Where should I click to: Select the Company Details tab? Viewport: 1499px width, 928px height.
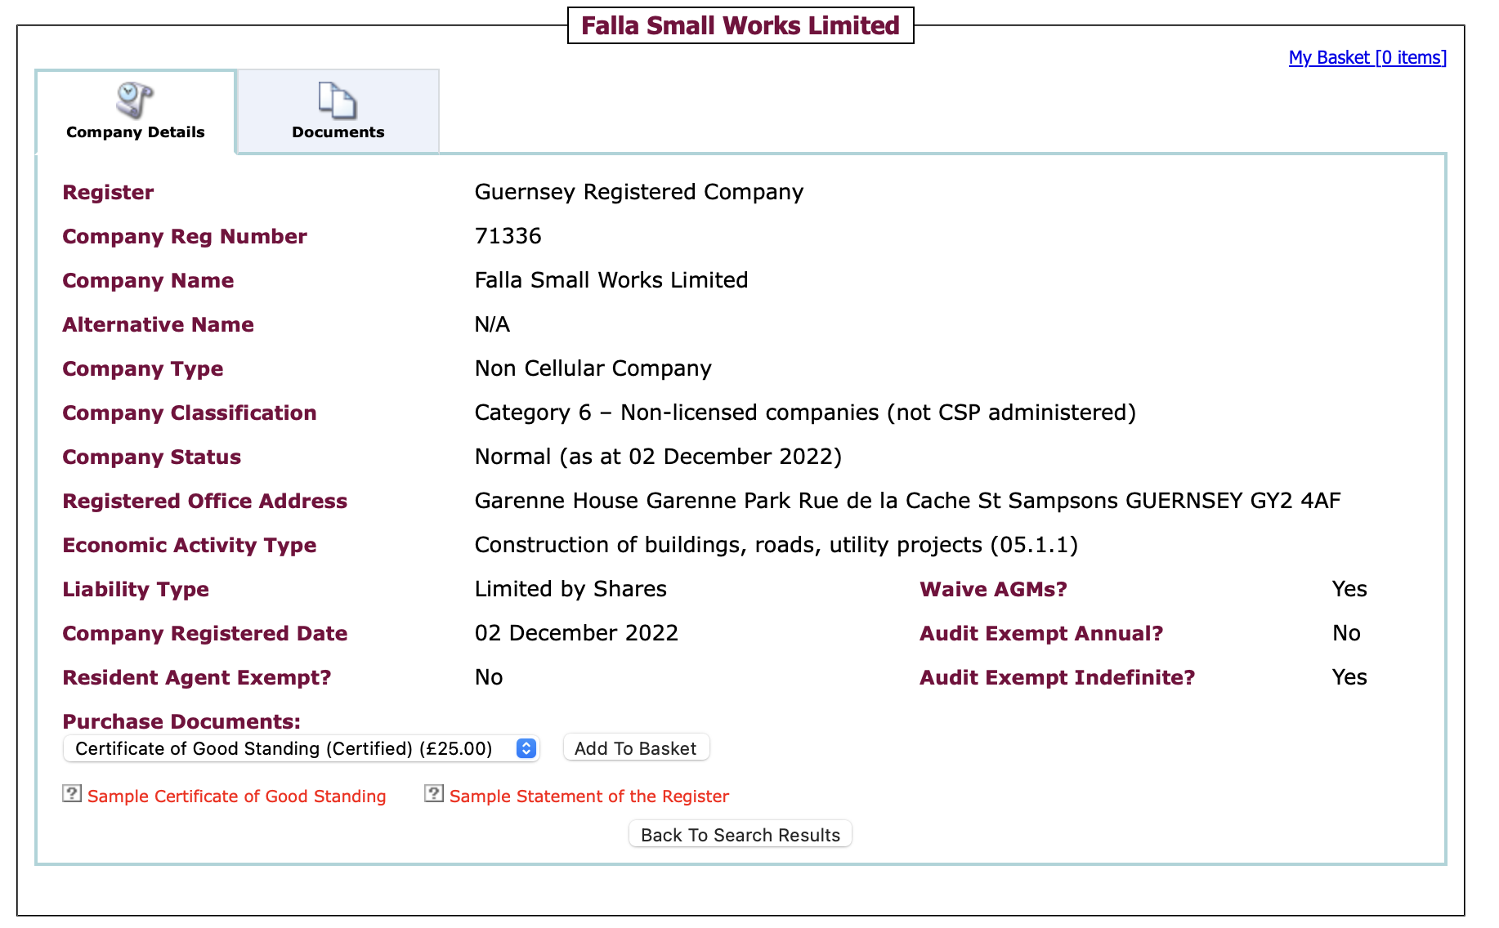point(136,110)
